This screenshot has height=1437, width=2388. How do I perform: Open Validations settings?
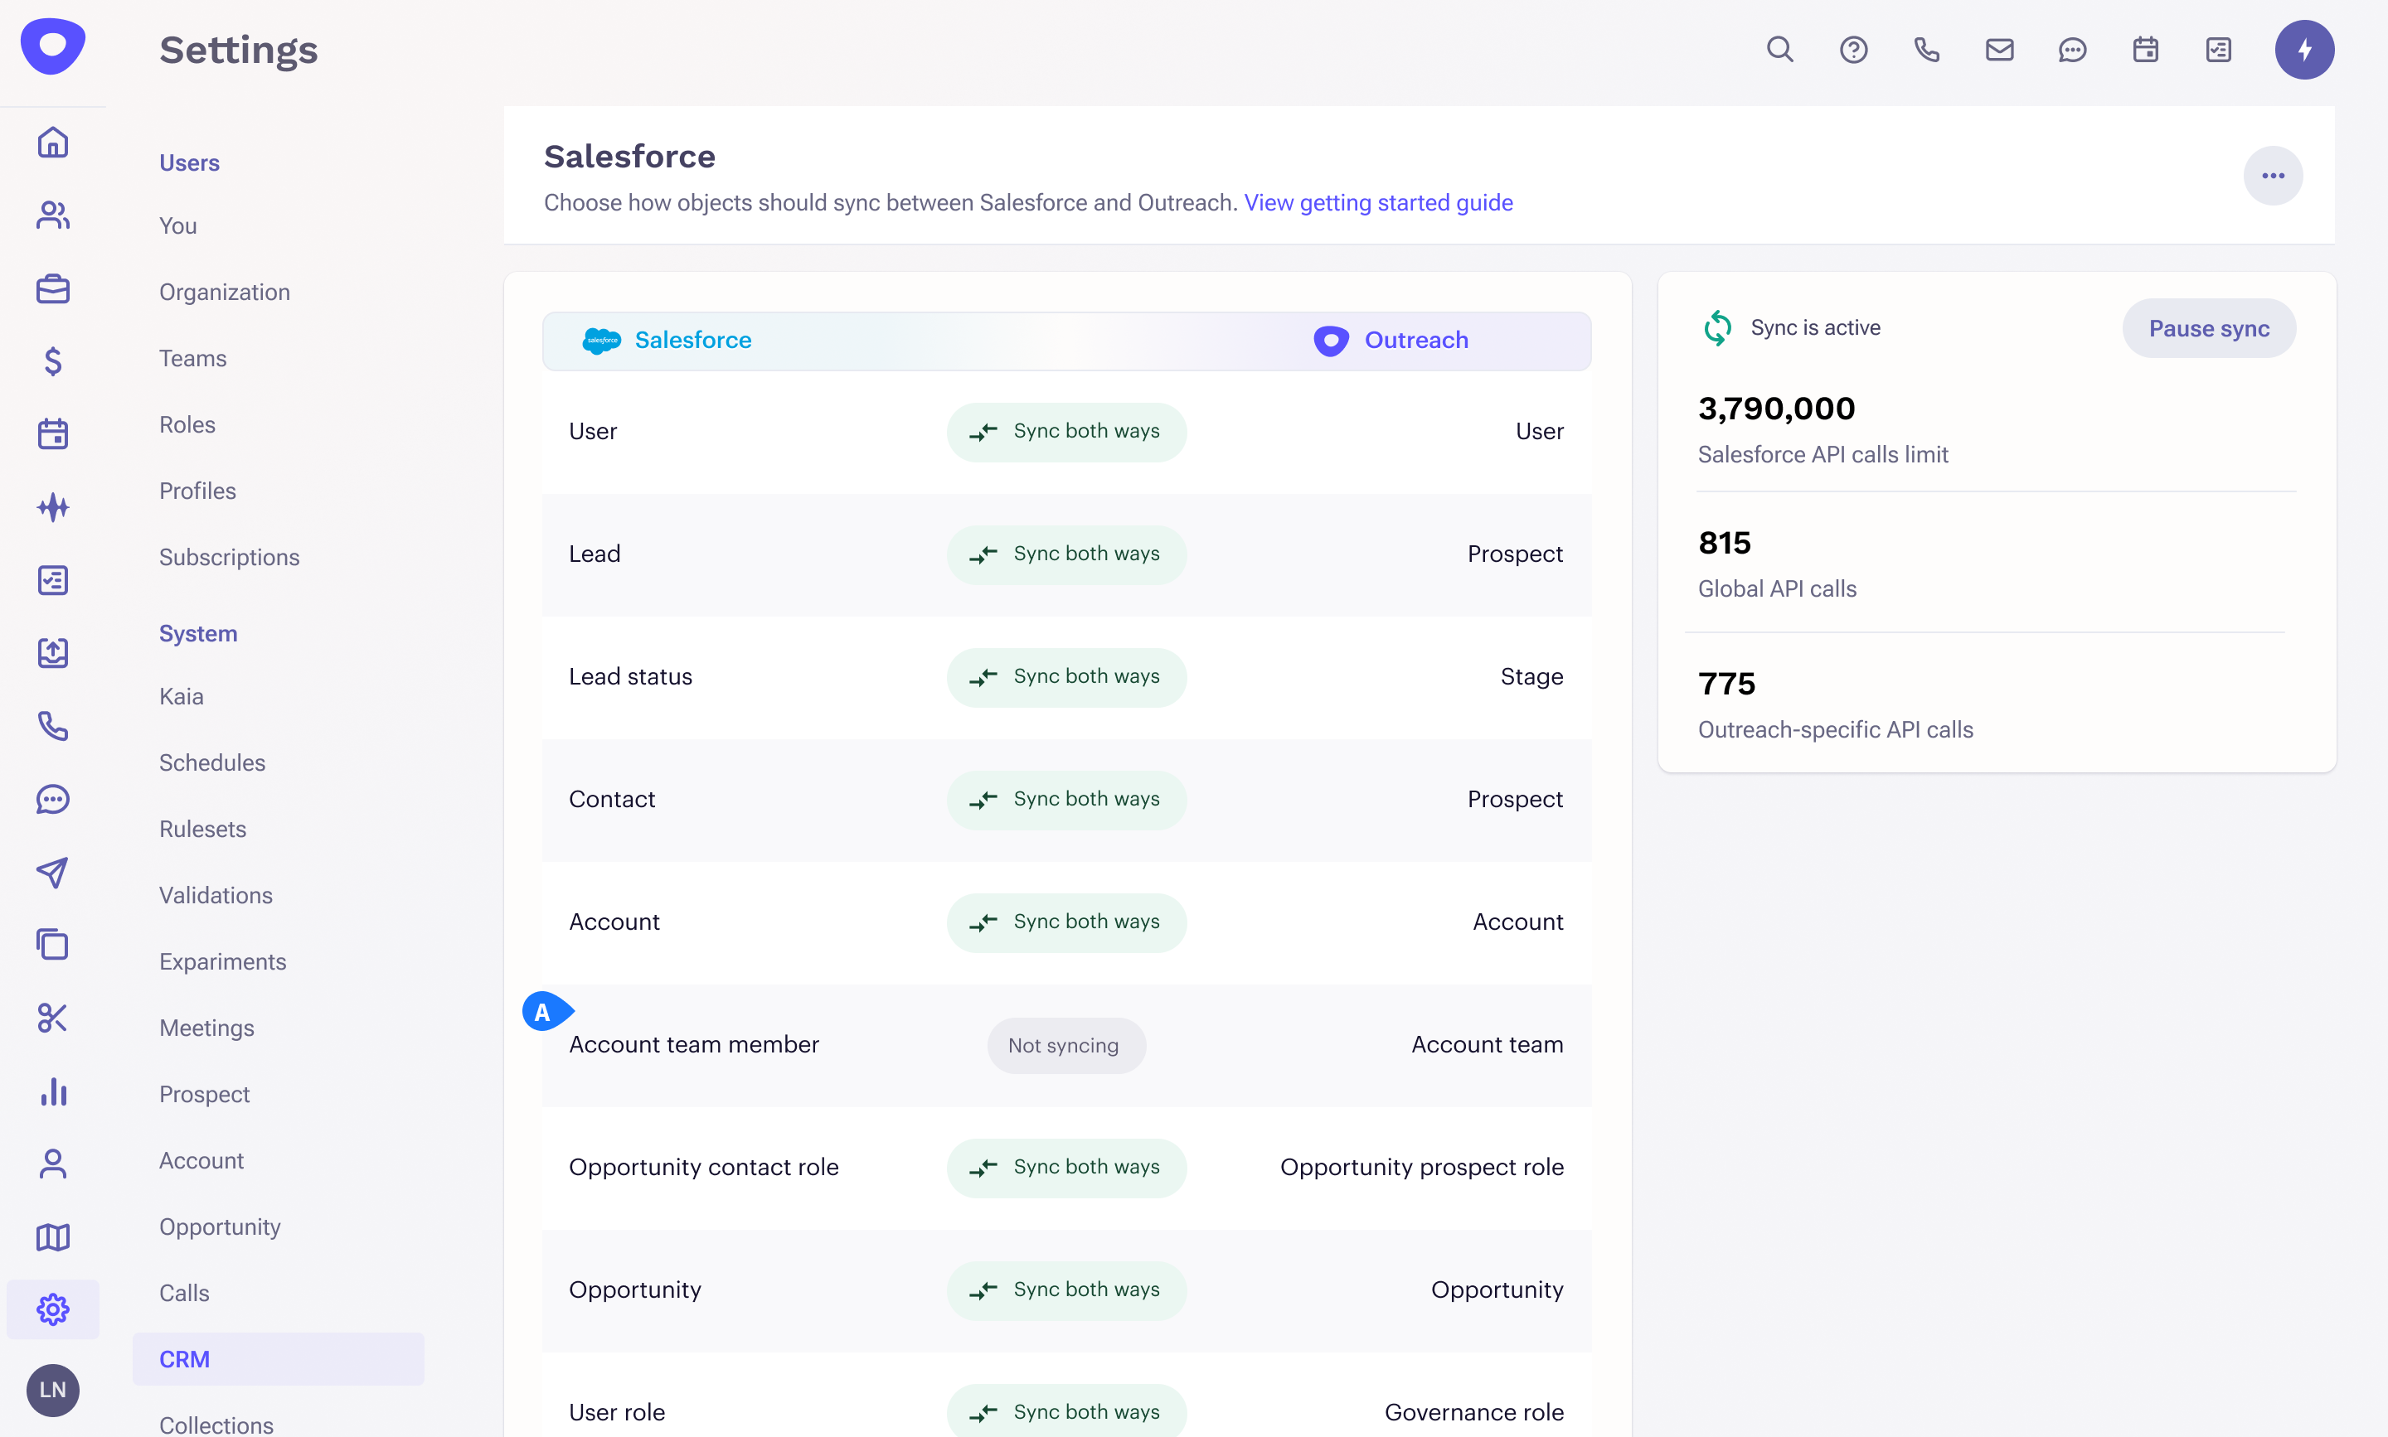point(216,895)
